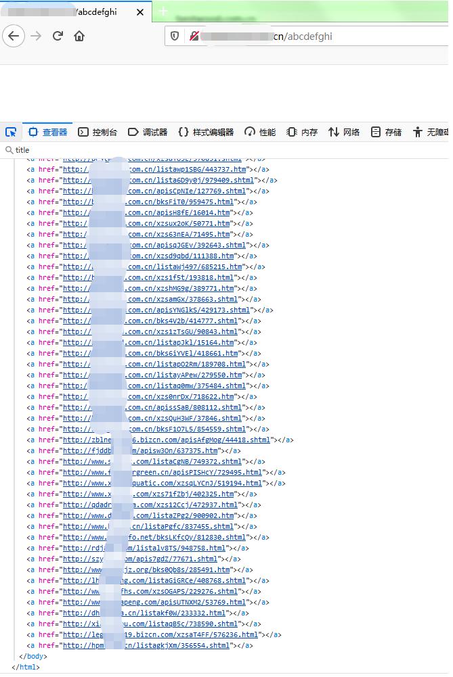
Task: Open link ending listayAPew/279550.htm
Action: 152,375
